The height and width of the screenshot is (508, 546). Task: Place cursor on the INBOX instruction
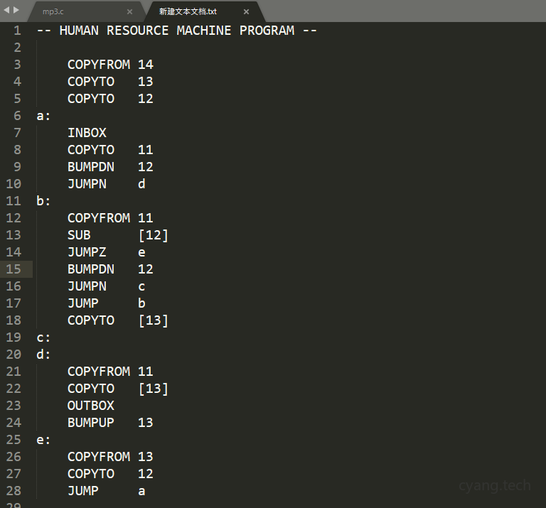pos(87,133)
